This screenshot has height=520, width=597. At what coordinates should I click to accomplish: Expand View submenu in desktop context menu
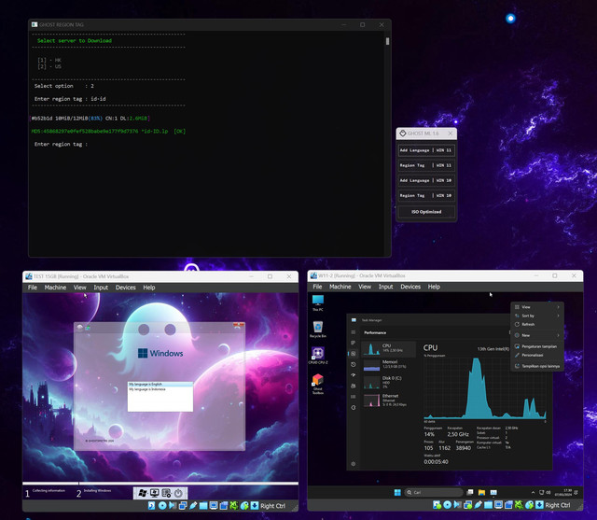tap(537, 307)
